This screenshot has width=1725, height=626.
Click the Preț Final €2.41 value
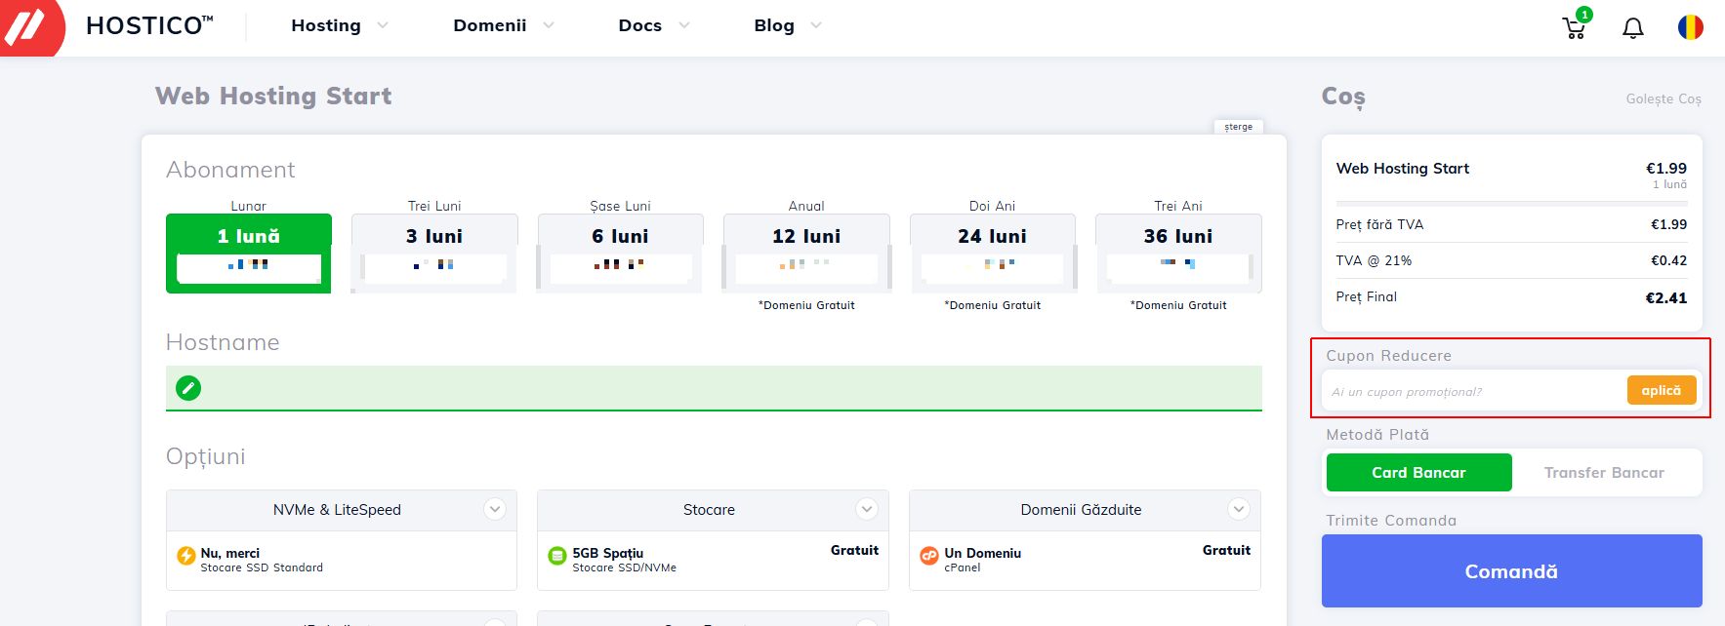point(1666,297)
